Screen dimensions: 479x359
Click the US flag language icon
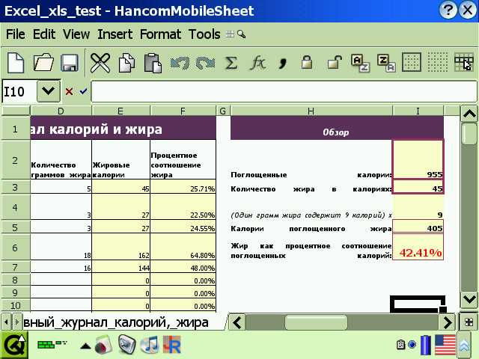coord(445,346)
